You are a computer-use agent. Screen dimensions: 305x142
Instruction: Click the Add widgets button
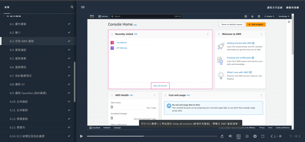[x=256, y=24]
